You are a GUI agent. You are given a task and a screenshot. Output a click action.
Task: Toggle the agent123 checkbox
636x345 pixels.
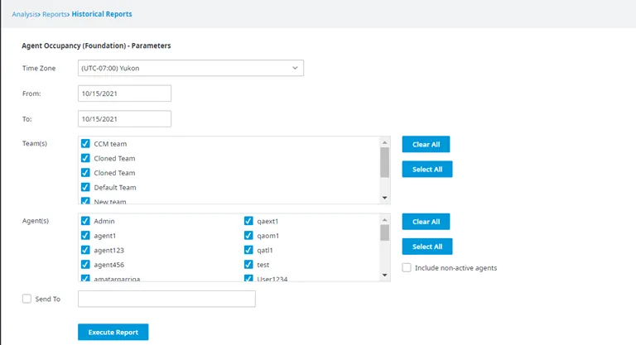tap(85, 250)
